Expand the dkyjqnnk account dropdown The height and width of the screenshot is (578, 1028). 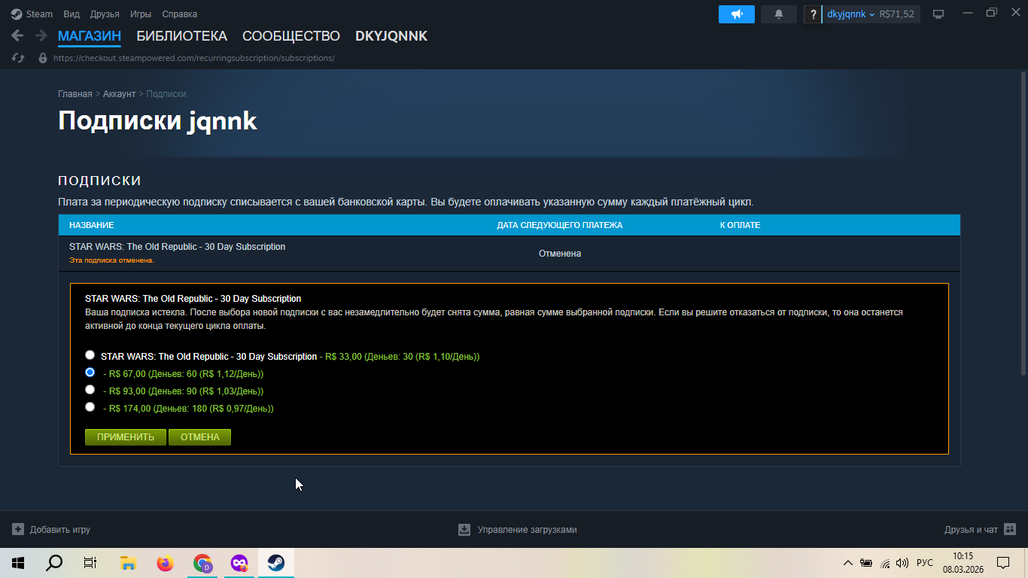pos(851,14)
